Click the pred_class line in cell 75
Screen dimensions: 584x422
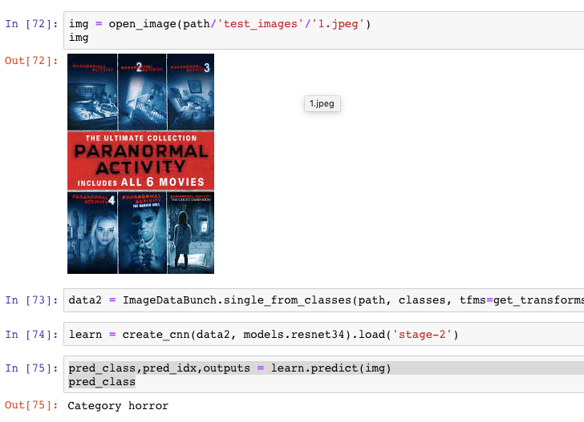pos(102,382)
